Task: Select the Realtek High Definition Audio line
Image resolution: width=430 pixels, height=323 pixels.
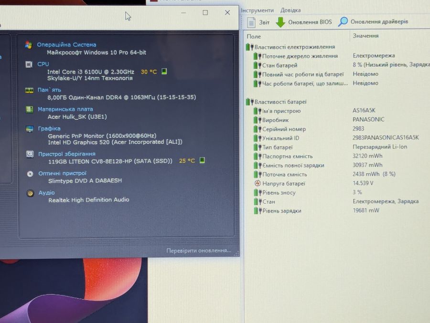Action: (x=89, y=200)
